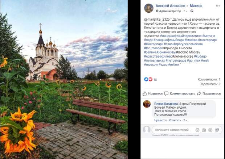
Task: Click the red heart reaction icon
Action: (x=150, y=79)
